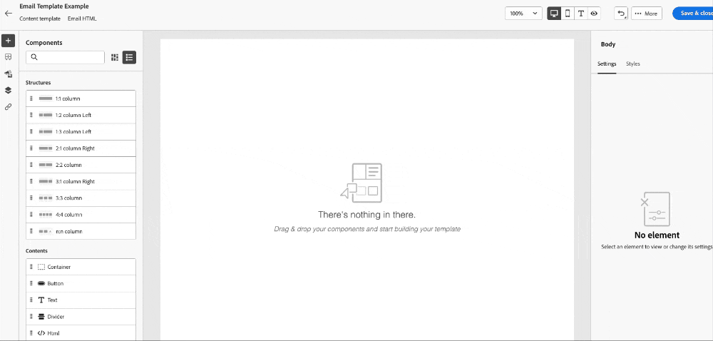Toggle the eye preview icon
This screenshot has width=713, height=341.
click(x=594, y=14)
